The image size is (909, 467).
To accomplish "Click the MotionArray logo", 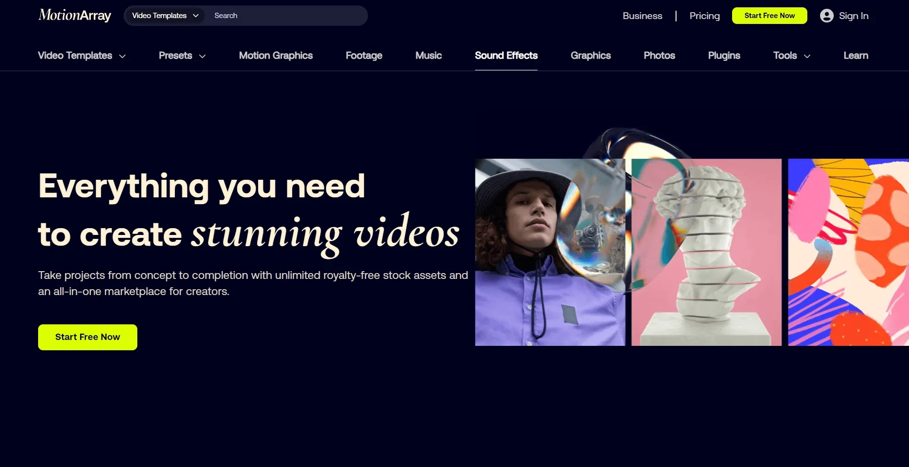I will (x=75, y=16).
